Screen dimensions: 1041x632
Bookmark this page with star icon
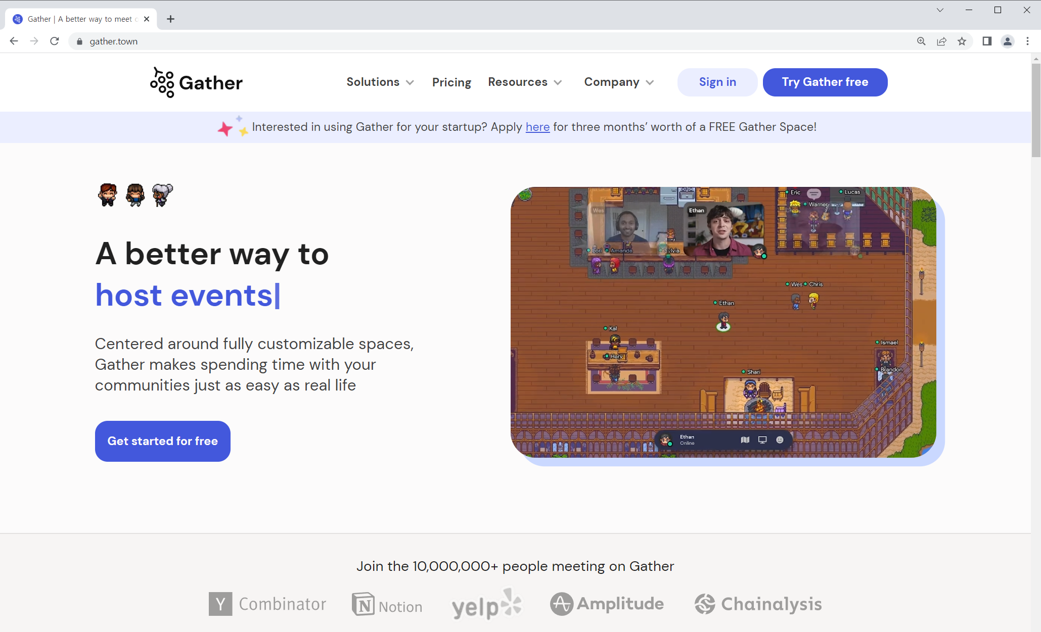pos(962,41)
